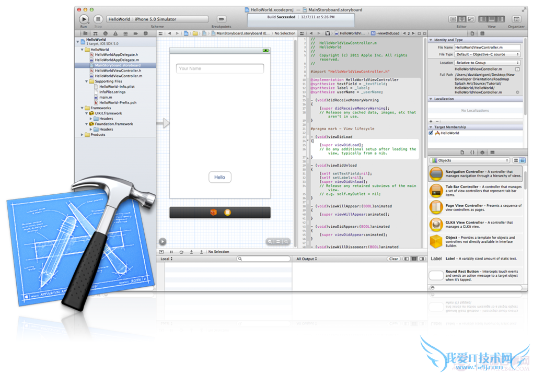The width and height of the screenshot is (533, 375).
Task: Select the First Responder orange cube icon
Action: coord(214,213)
